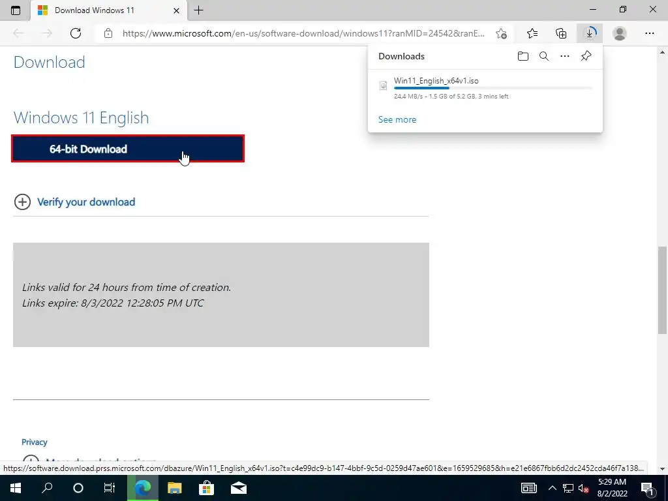Open the Privacy link
This screenshot has height=501, width=668.
(x=34, y=442)
